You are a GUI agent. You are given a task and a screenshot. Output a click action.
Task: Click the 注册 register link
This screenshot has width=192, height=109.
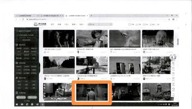click(158, 24)
